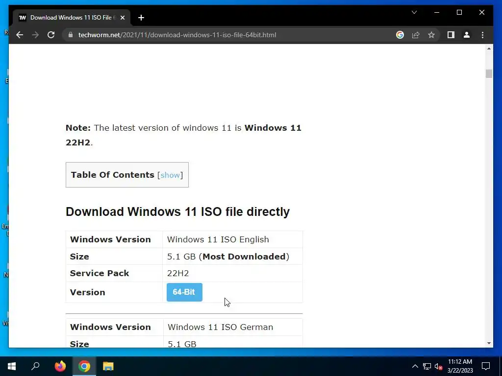Image resolution: width=502 pixels, height=376 pixels.
Task: Share this page using share icon
Action: coord(416,35)
